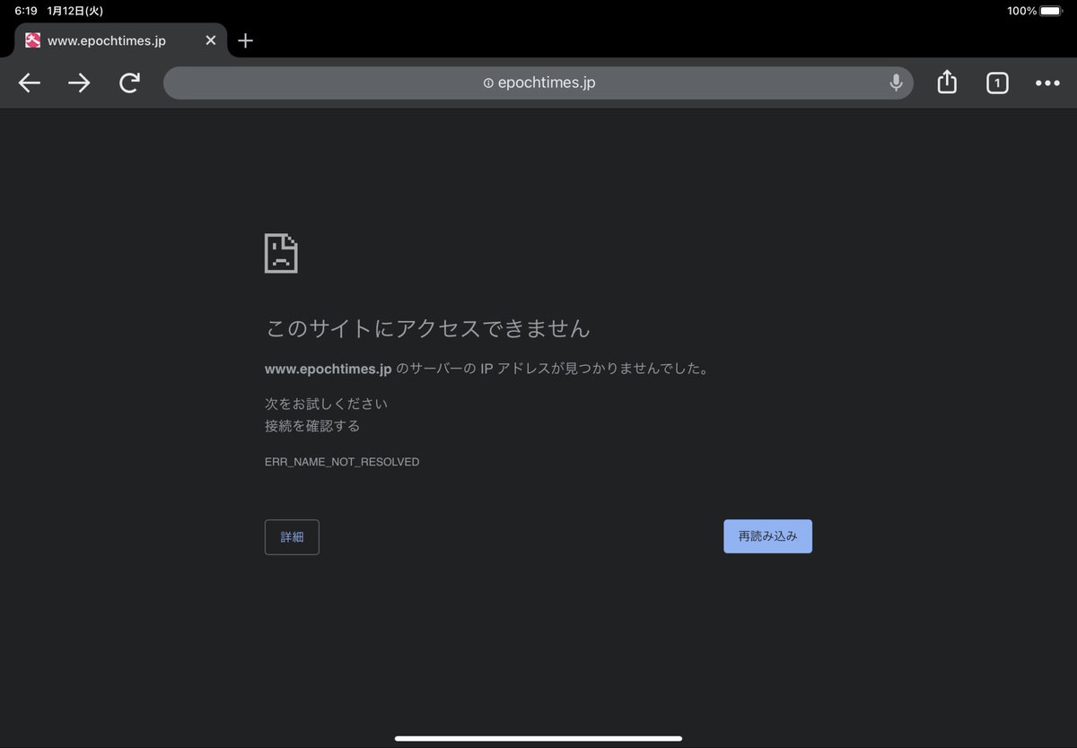Tap the home indicator bar
This screenshot has width=1077, height=748.
[538, 738]
